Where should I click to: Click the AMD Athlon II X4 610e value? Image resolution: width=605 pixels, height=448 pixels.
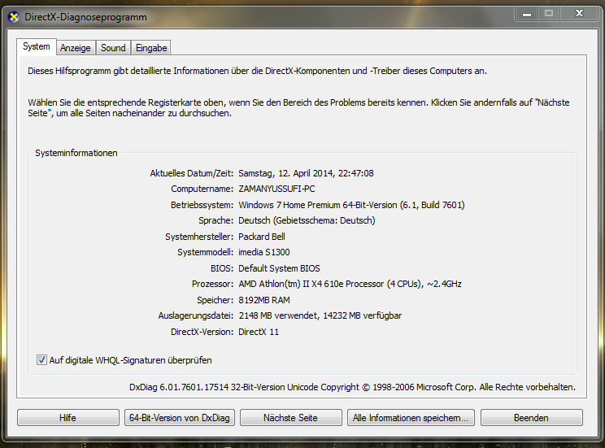click(350, 284)
